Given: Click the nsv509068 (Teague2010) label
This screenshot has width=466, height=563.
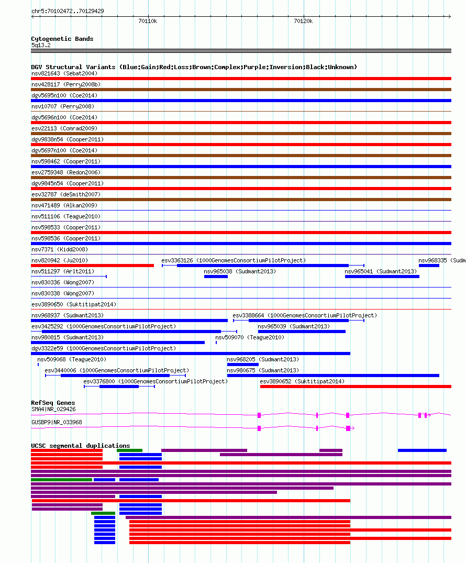Looking at the screenshot, I should 72,359.
